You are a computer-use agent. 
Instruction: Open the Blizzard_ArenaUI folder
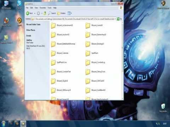pyautogui.click(x=94, y=25)
